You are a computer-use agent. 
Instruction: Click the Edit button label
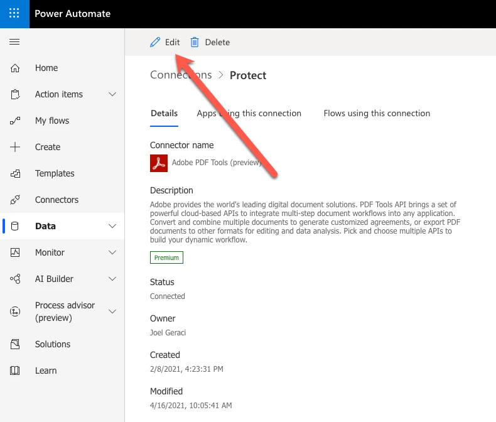pos(173,42)
